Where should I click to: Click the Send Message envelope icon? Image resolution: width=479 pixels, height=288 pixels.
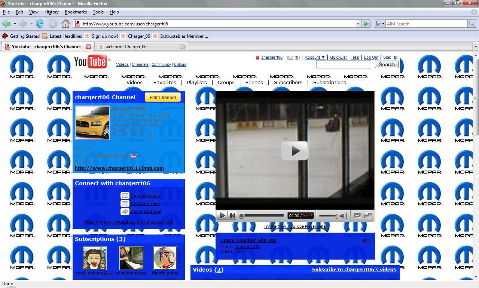pyautogui.click(x=125, y=196)
